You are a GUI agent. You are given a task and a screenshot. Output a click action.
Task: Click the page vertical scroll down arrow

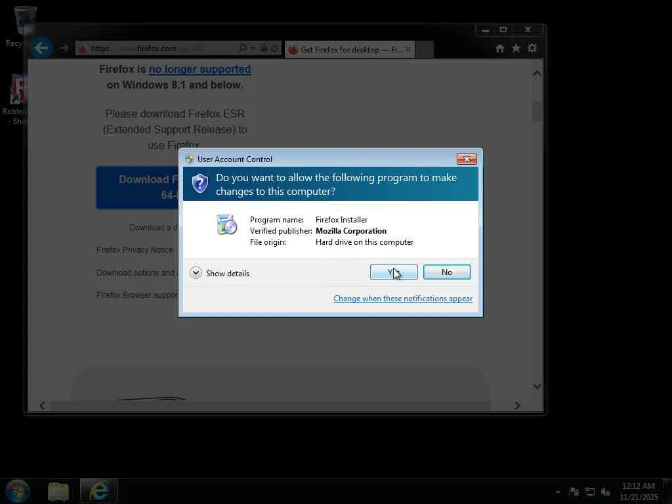tap(537, 386)
